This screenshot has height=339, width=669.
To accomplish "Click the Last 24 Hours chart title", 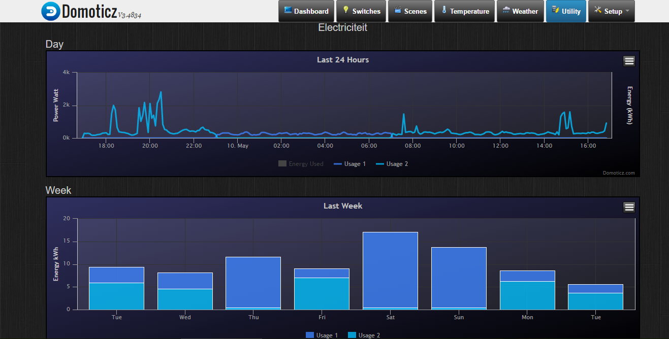I will tap(343, 60).
